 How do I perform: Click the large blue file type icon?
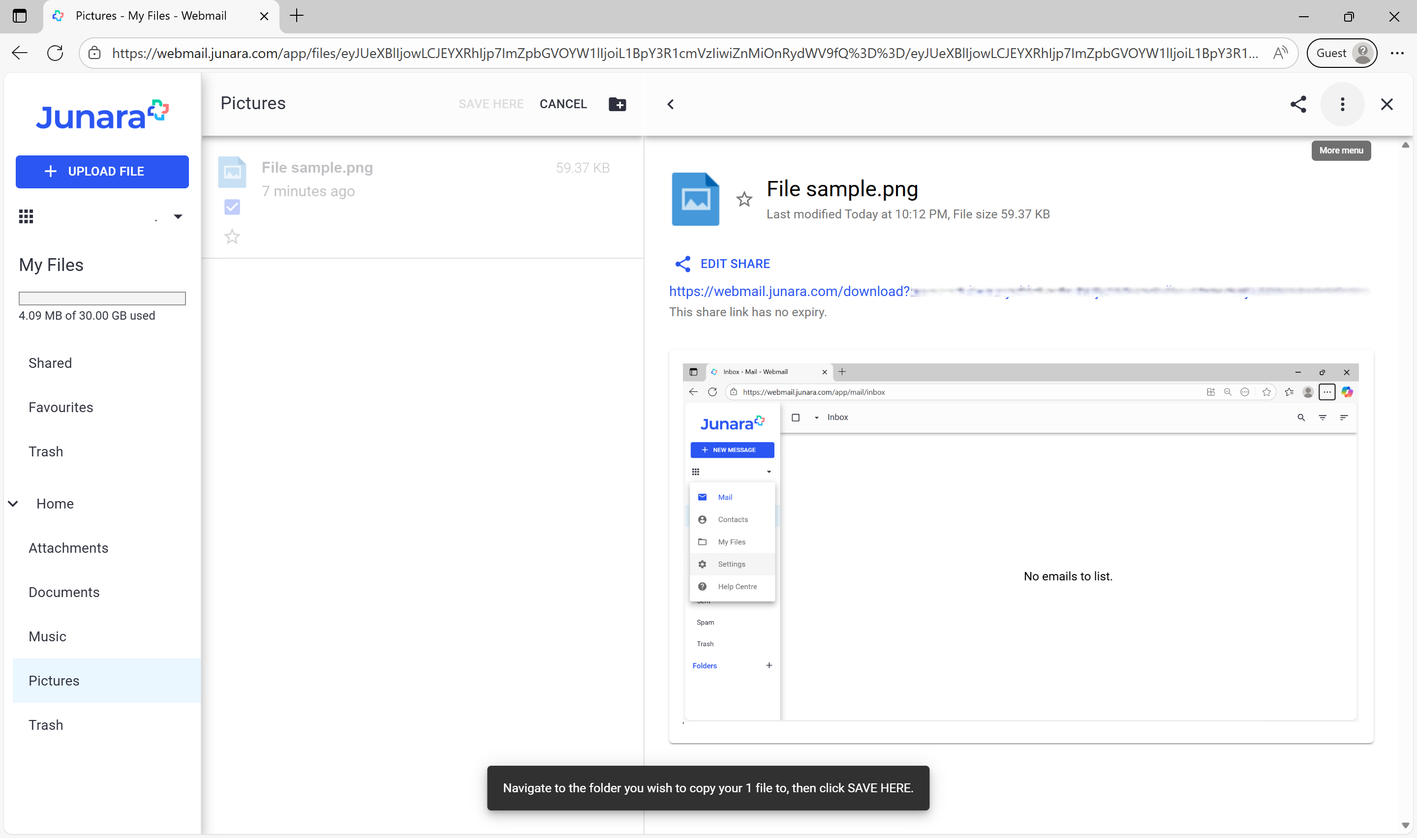click(695, 199)
